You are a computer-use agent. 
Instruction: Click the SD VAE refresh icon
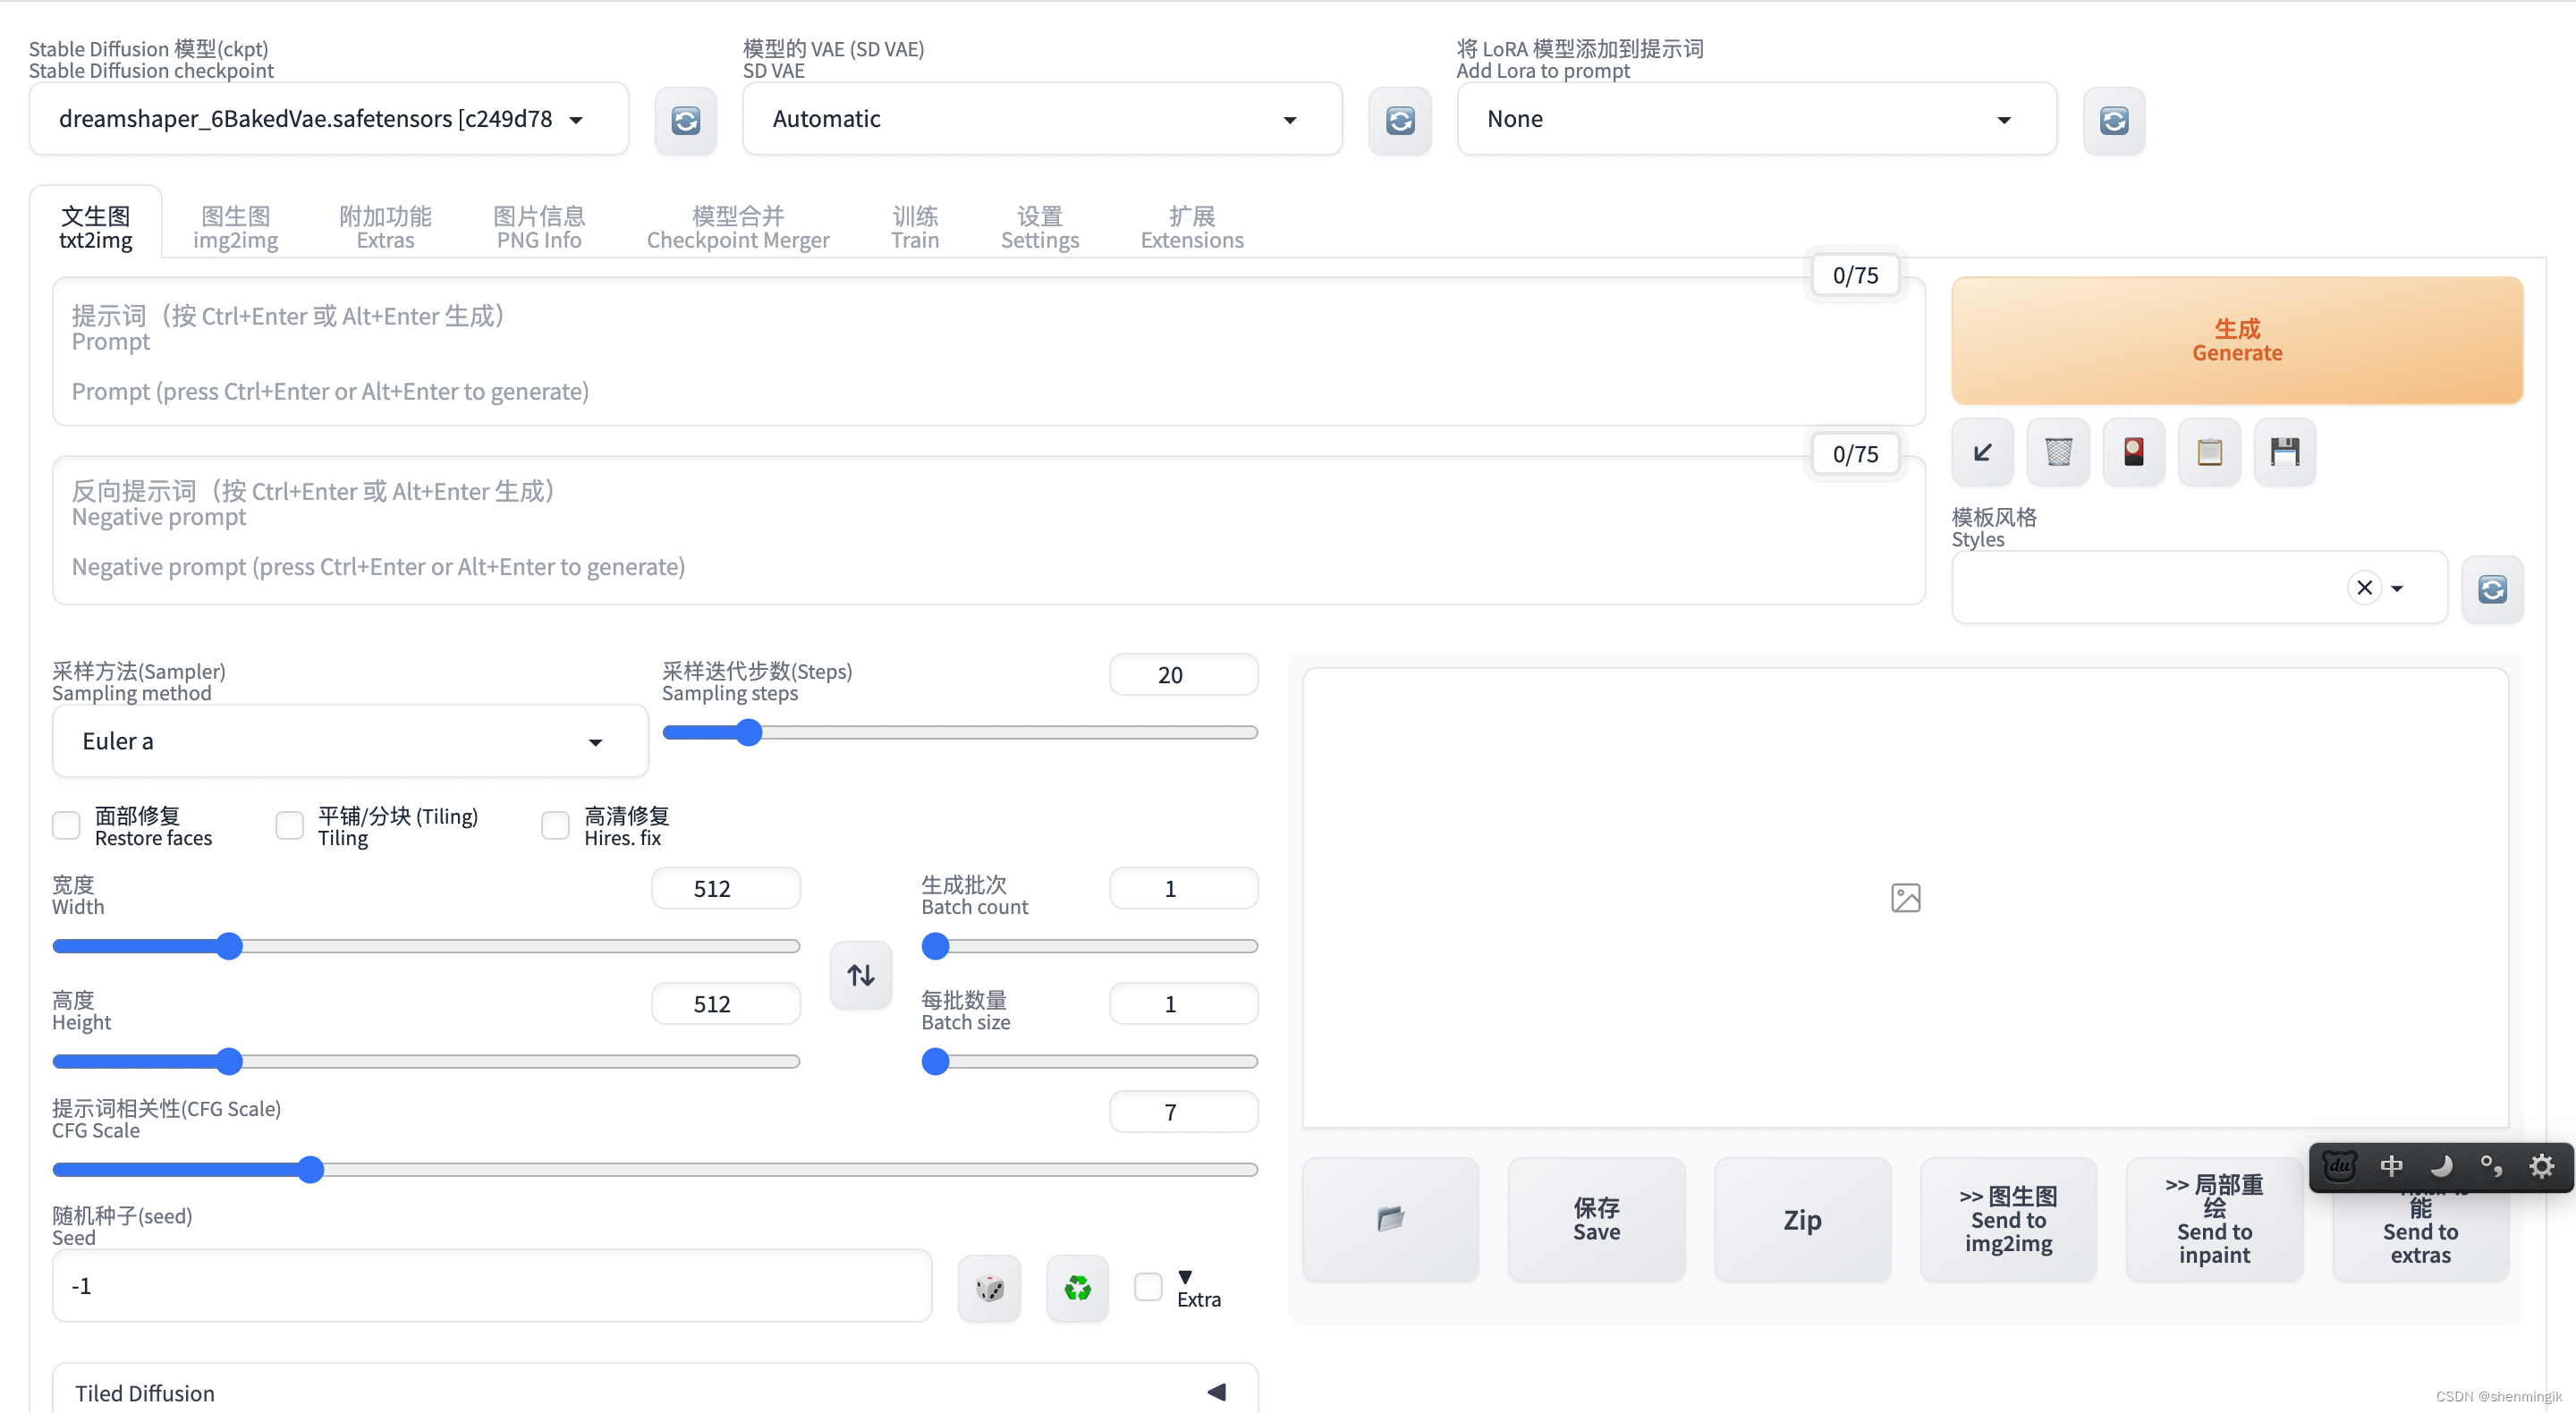1399,121
